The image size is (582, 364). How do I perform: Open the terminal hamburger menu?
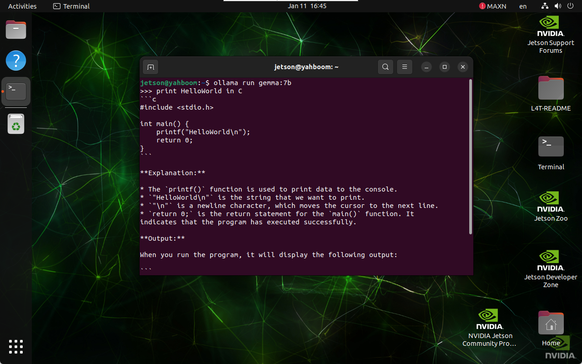tap(404, 67)
